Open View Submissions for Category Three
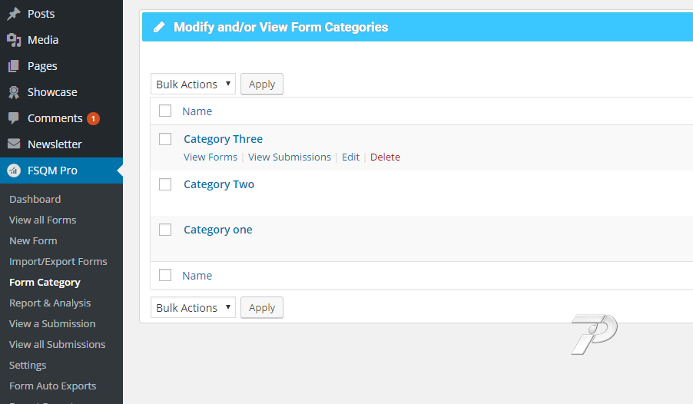 [x=290, y=157]
